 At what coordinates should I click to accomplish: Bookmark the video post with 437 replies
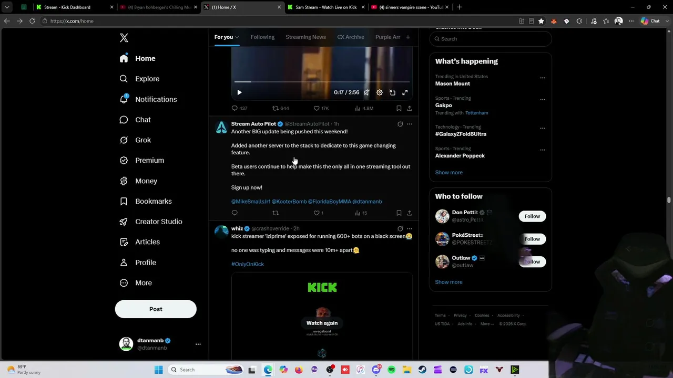click(399, 108)
